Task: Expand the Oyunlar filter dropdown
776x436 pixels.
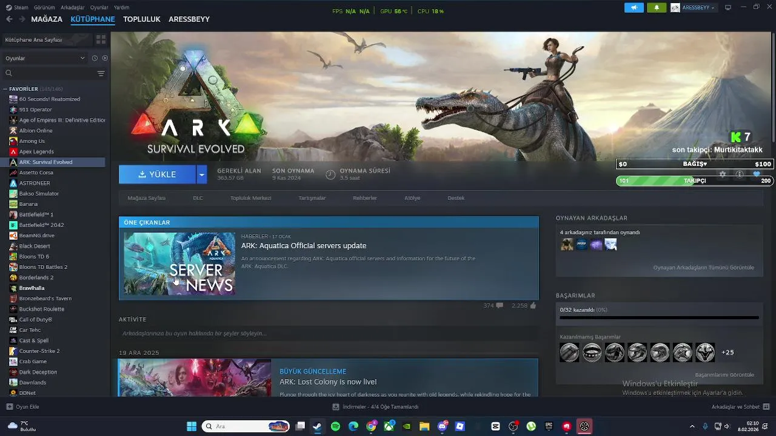Action: click(45, 58)
